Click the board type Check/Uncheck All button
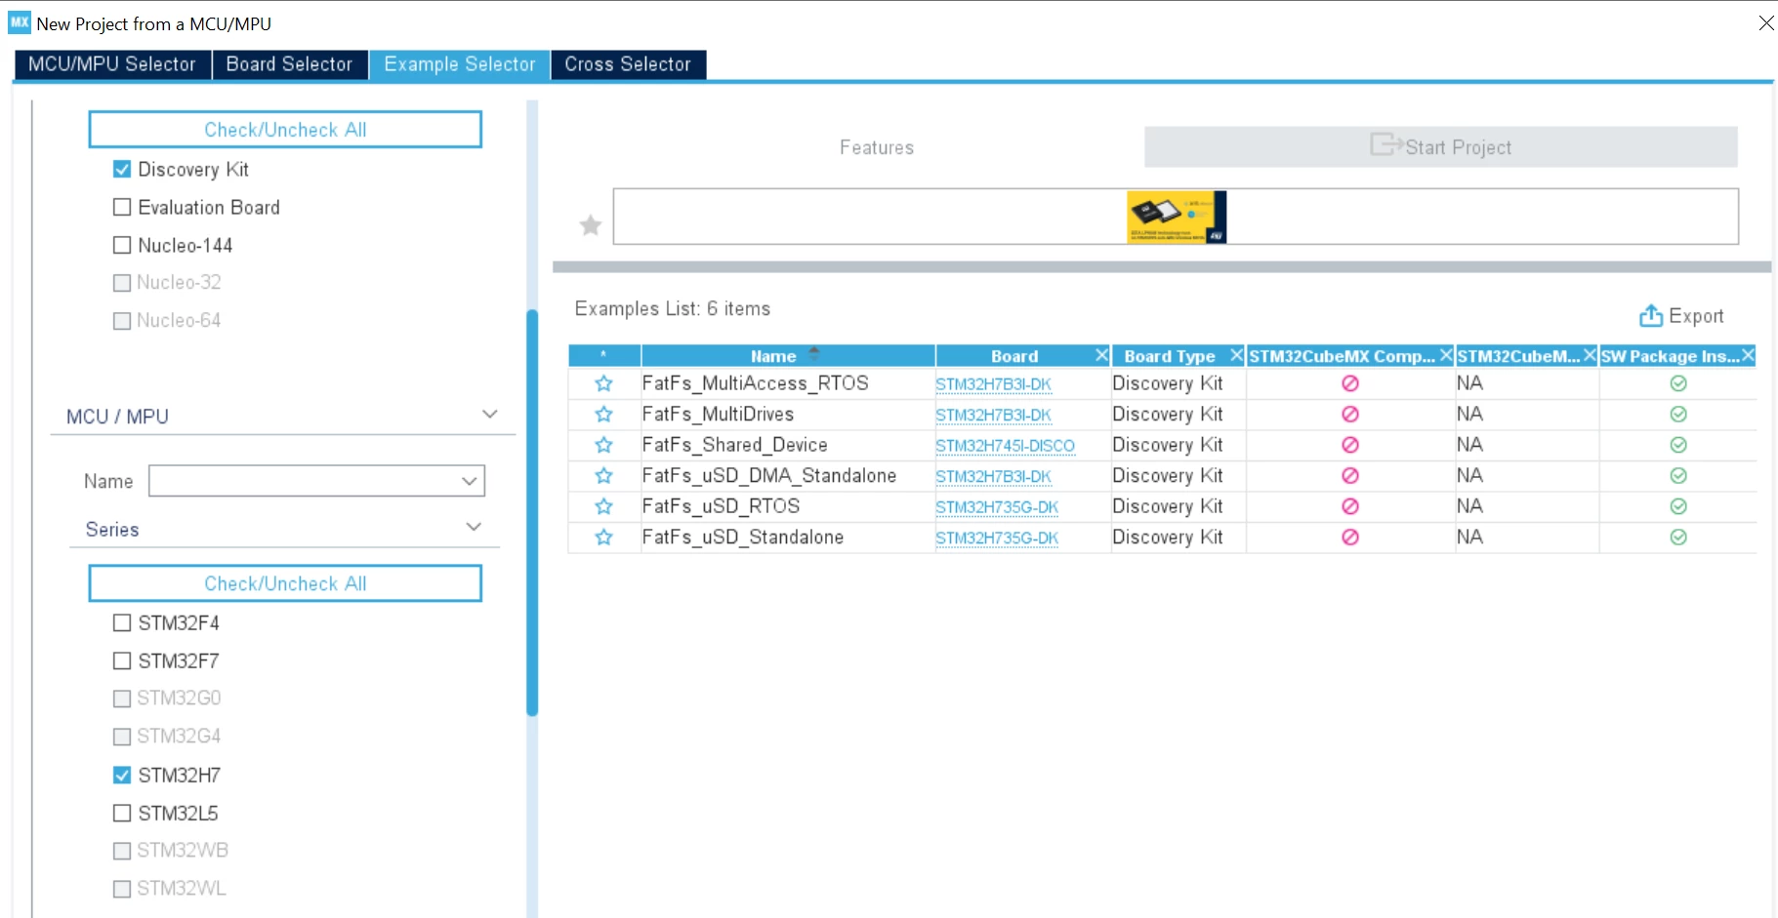The height and width of the screenshot is (918, 1778). coord(285,130)
